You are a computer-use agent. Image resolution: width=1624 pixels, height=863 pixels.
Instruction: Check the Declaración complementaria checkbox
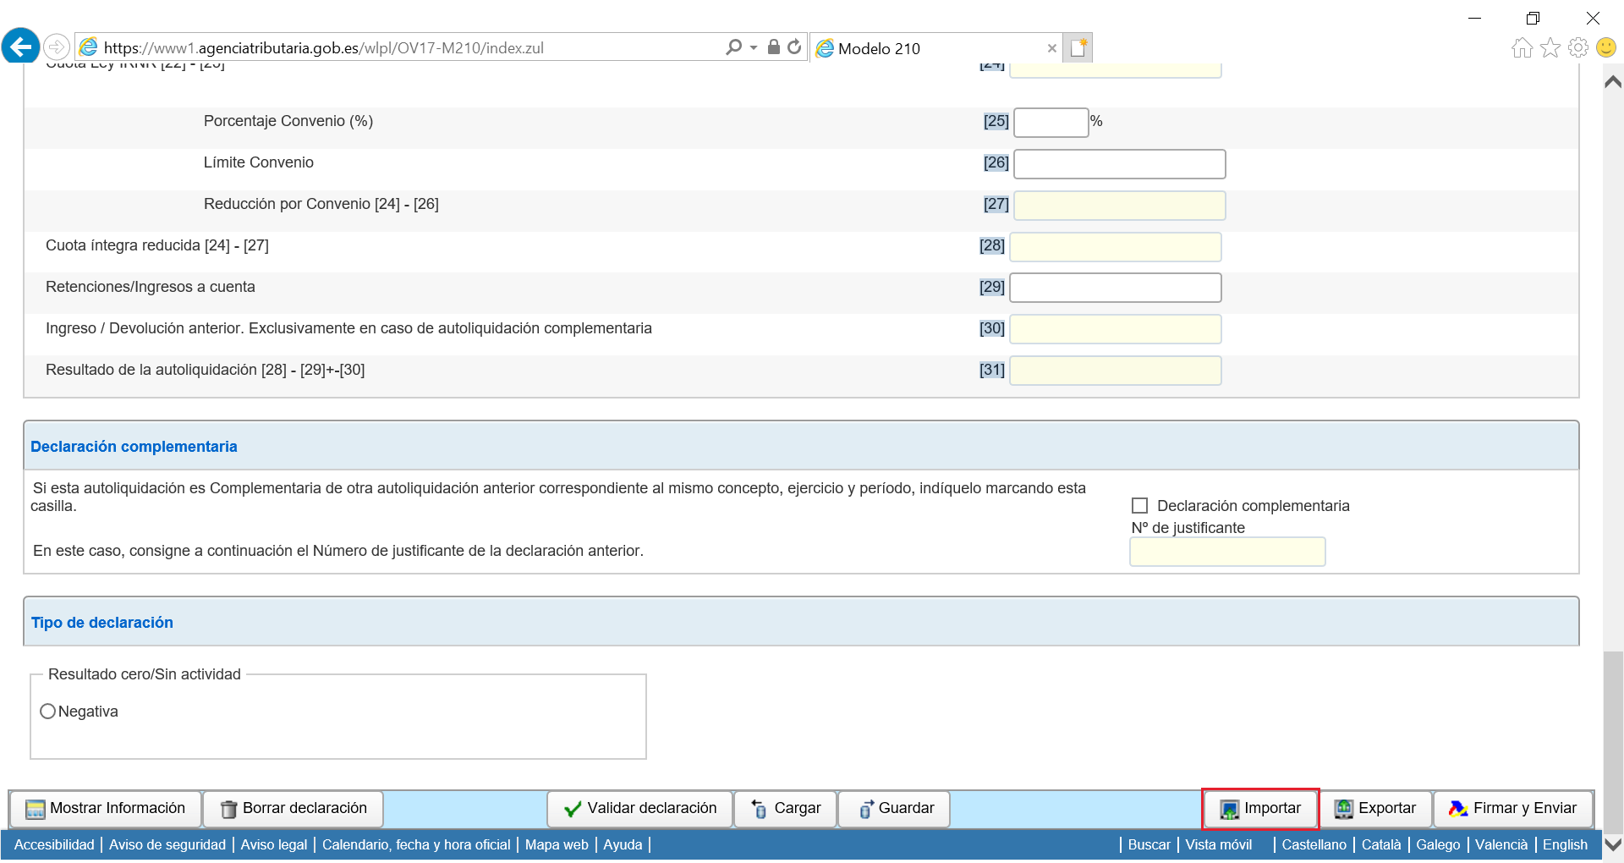pyautogui.click(x=1139, y=506)
